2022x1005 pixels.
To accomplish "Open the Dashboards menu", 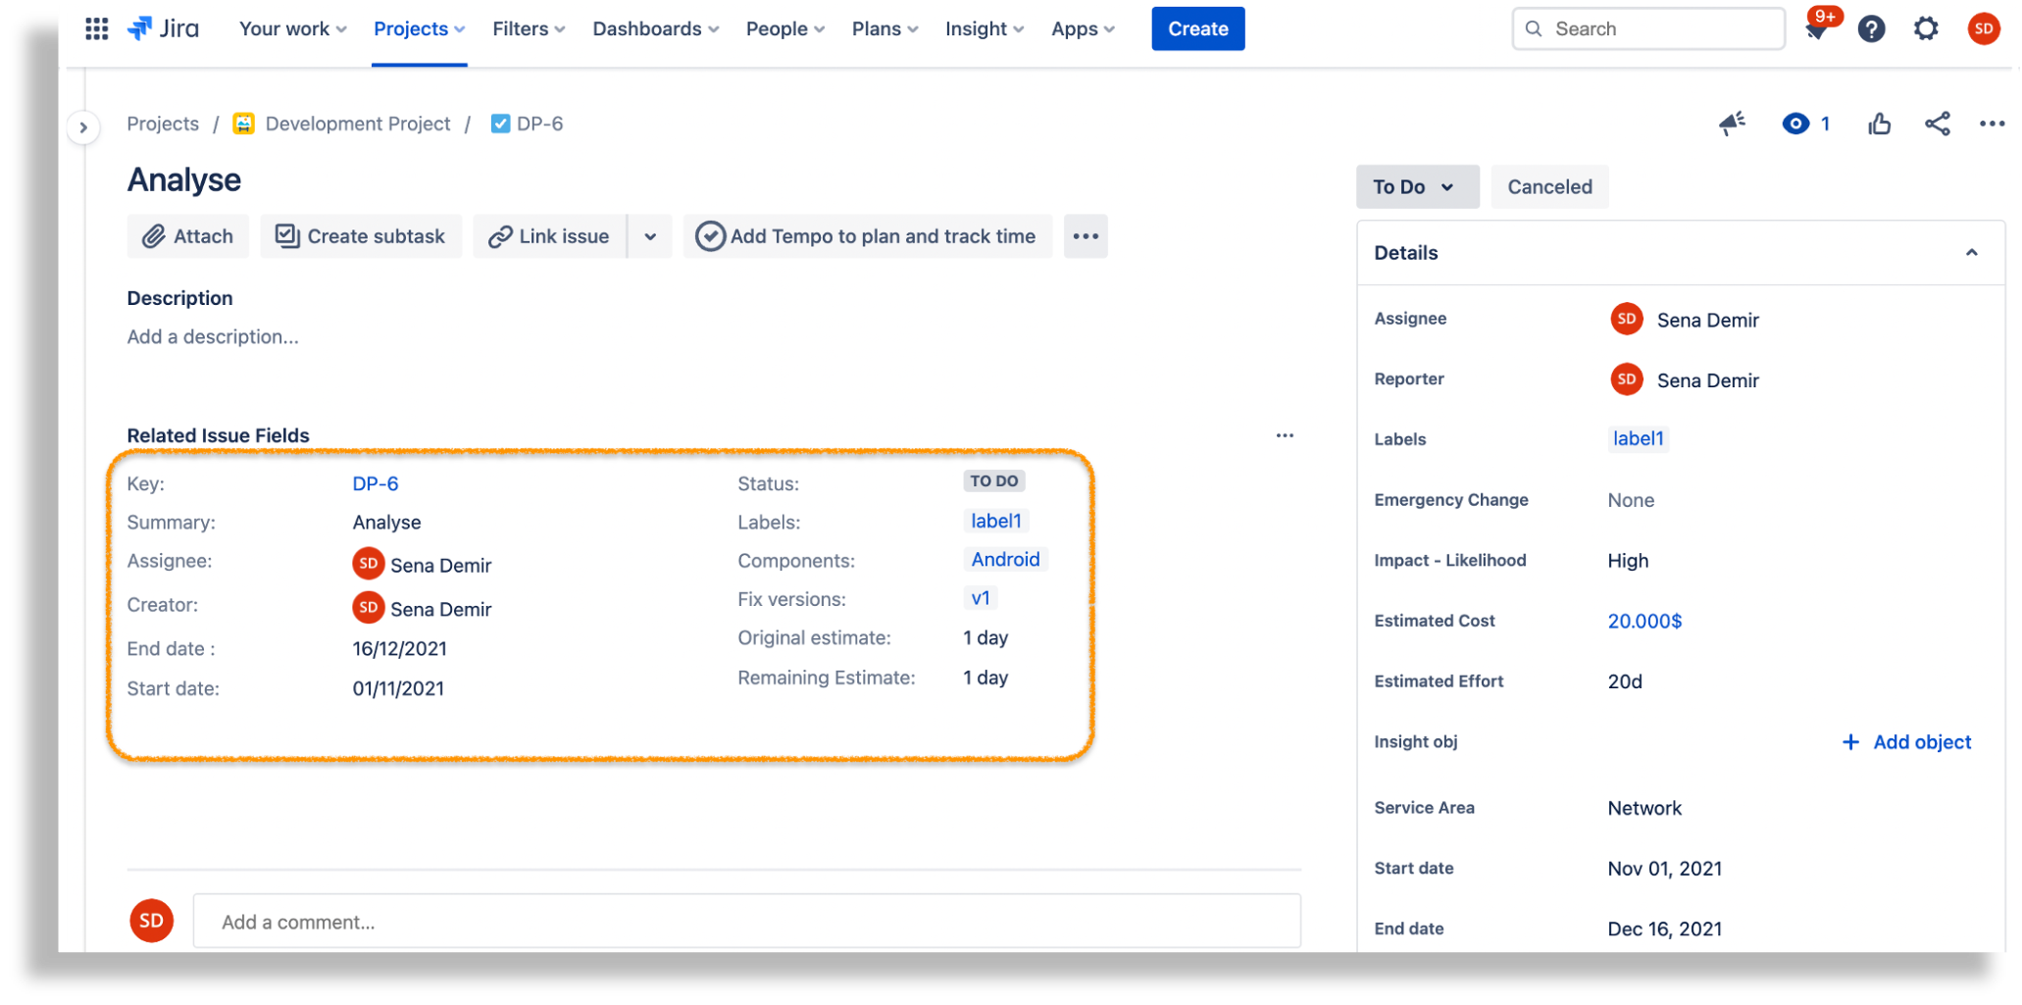I will click(x=654, y=28).
